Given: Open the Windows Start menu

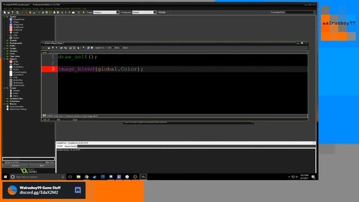Looking at the screenshot, I should (x=5, y=177).
